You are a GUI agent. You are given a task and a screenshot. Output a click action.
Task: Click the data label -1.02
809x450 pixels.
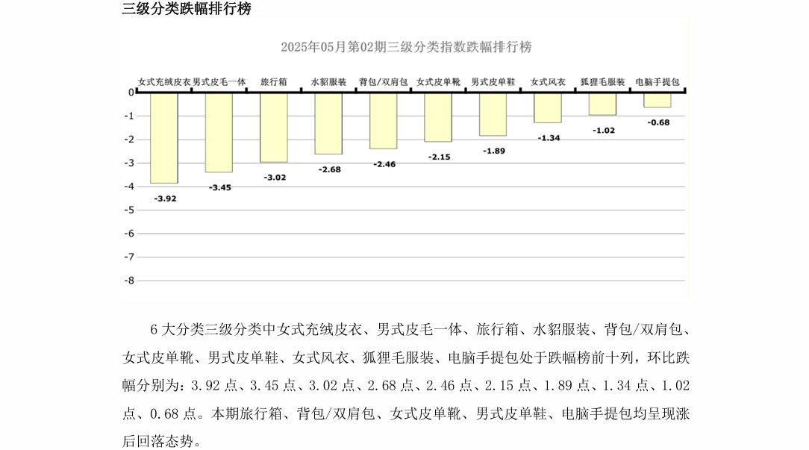tap(604, 131)
